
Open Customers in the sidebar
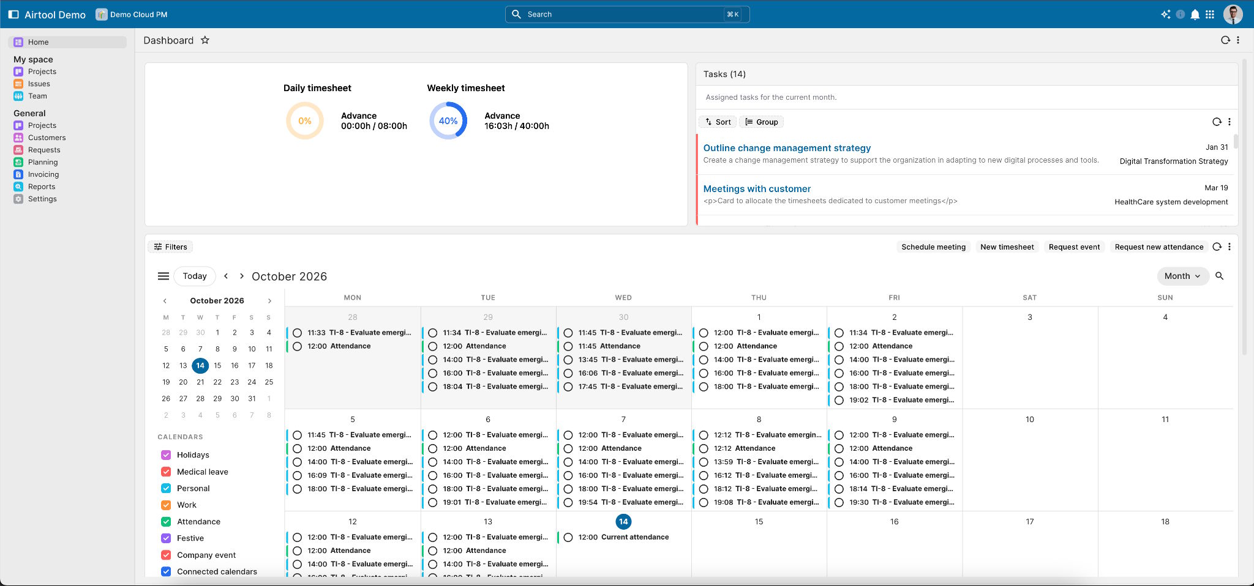click(47, 138)
